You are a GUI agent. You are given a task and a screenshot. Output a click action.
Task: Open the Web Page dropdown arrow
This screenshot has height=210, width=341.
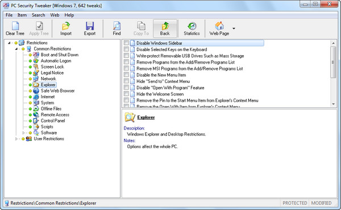pyautogui.click(x=234, y=28)
